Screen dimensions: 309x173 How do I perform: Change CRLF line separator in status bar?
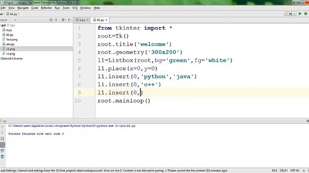tap(283, 171)
